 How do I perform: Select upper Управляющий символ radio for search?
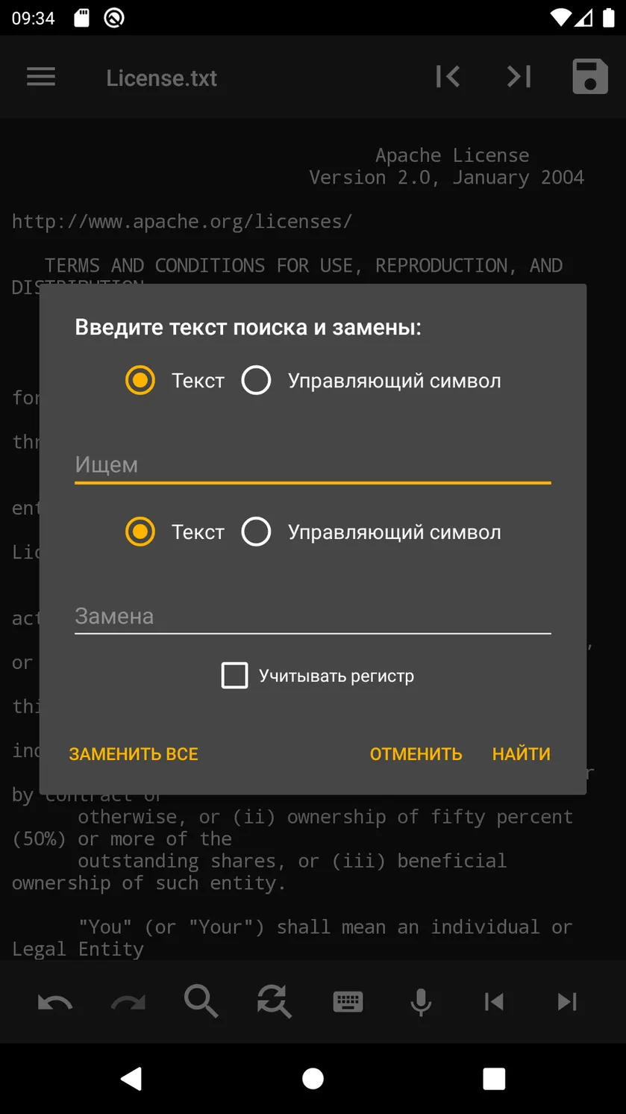[x=256, y=380]
